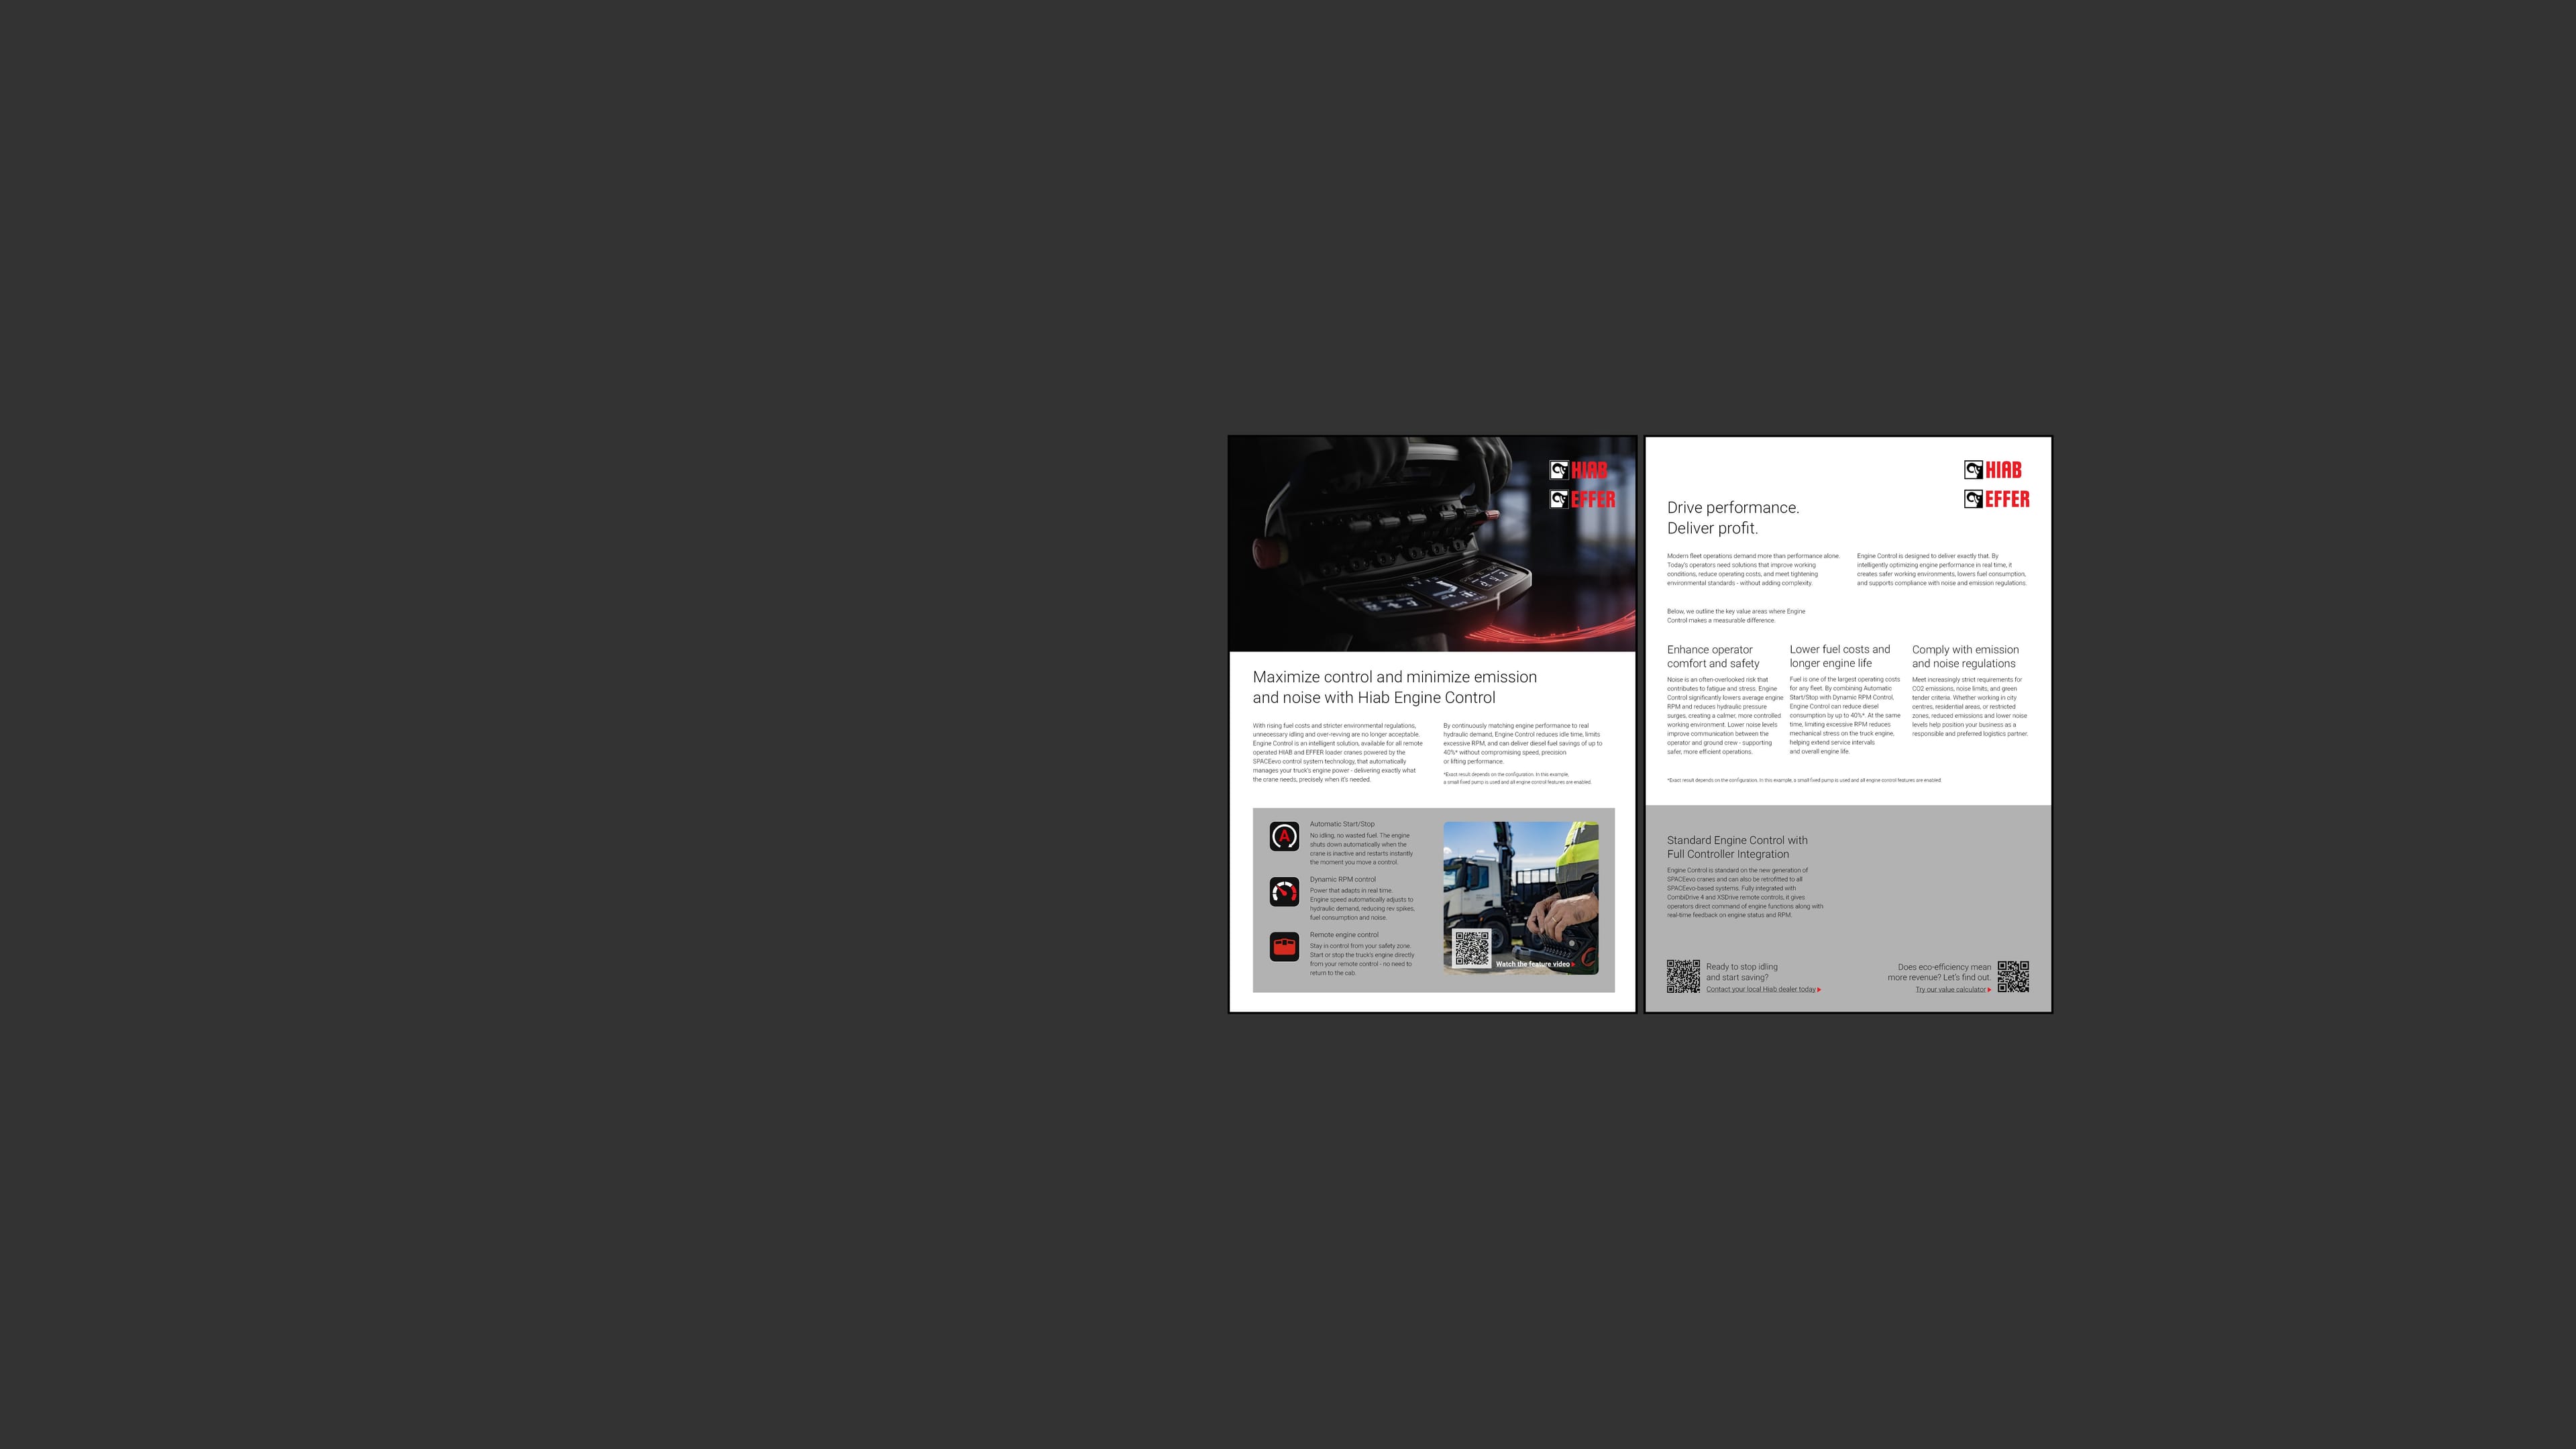This screenshot has height=1449, width=2576.
Task: Click the 'Maximize control and minimize emission' headline
Action: pos(1394,687)
